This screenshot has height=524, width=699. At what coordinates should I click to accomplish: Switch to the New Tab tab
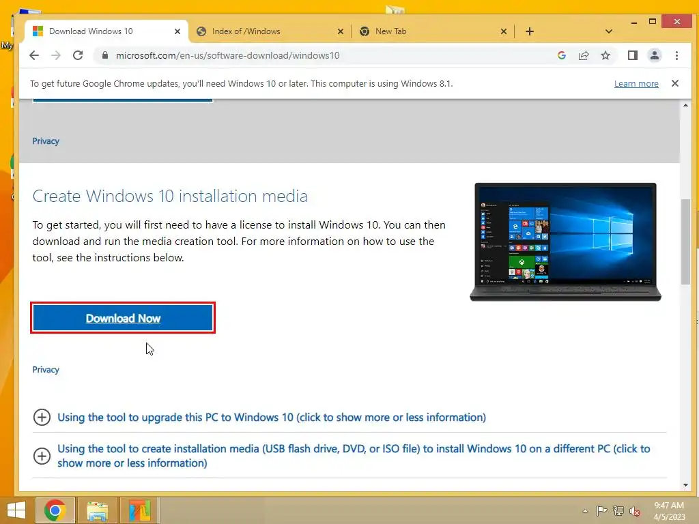pyautogui.click(x=432, y=31)
